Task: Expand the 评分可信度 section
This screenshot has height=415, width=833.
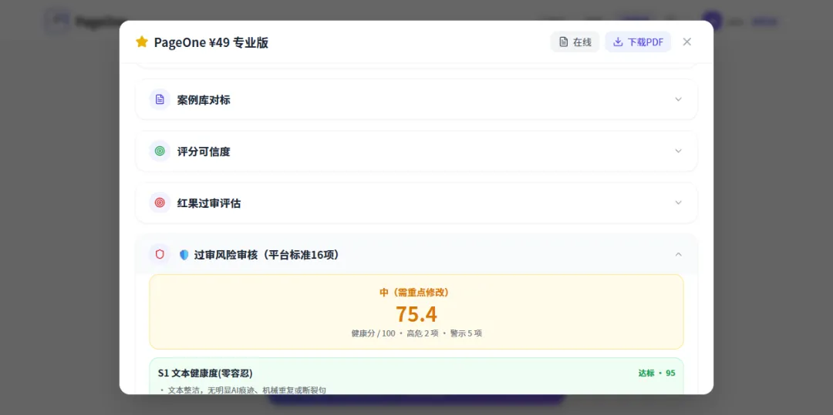Action: point(416,151)
